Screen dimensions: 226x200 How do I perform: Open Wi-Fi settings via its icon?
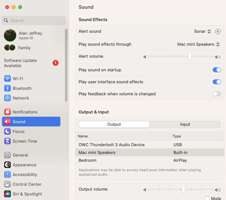(x=7, y=78)
